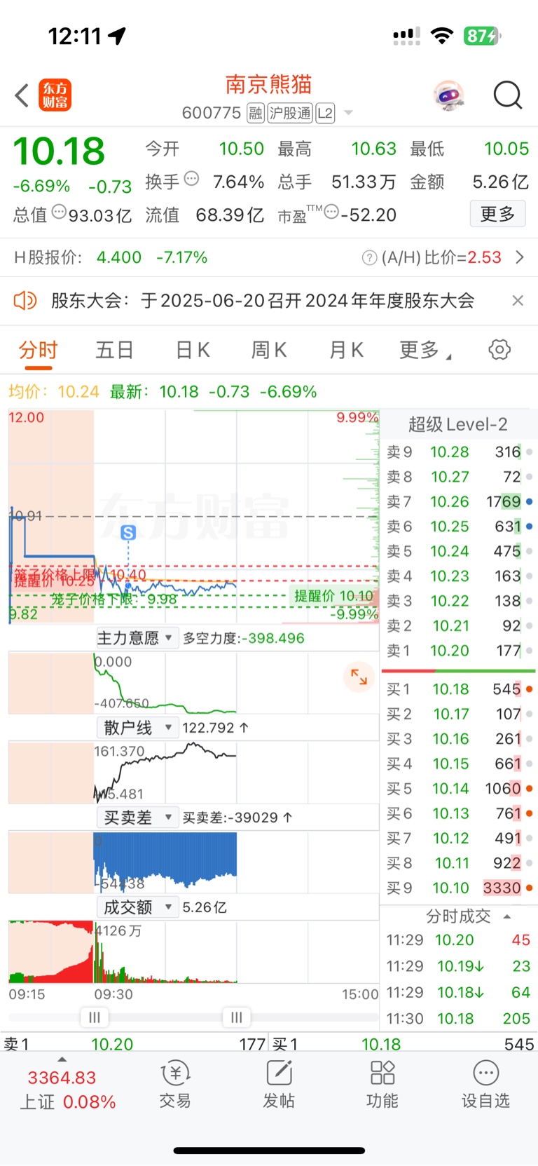The width and height of the screenshot is (538, 1166).
Task: Tap right timeline range handle
Action: click(236, 1017)
